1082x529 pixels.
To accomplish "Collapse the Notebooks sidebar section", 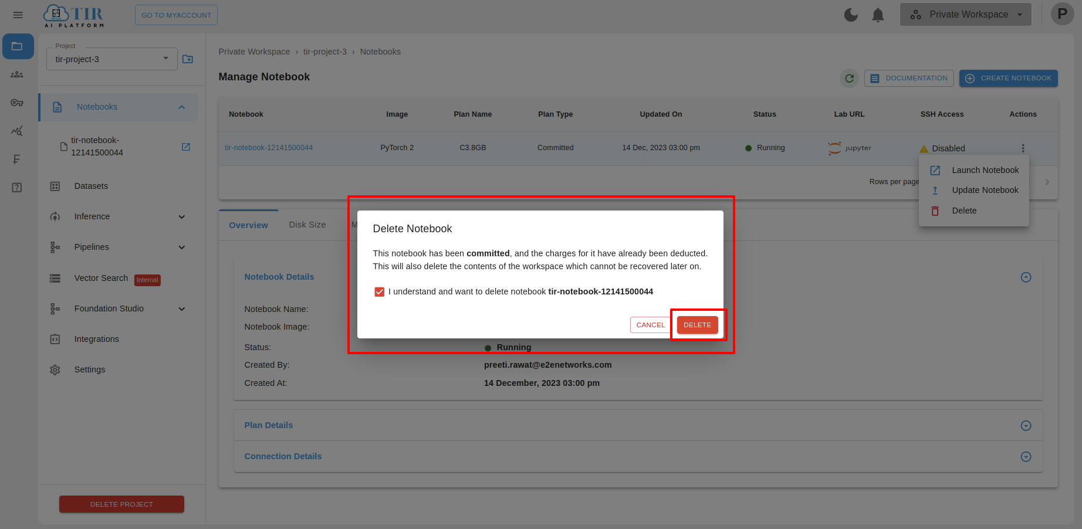I will coord(182,107).
